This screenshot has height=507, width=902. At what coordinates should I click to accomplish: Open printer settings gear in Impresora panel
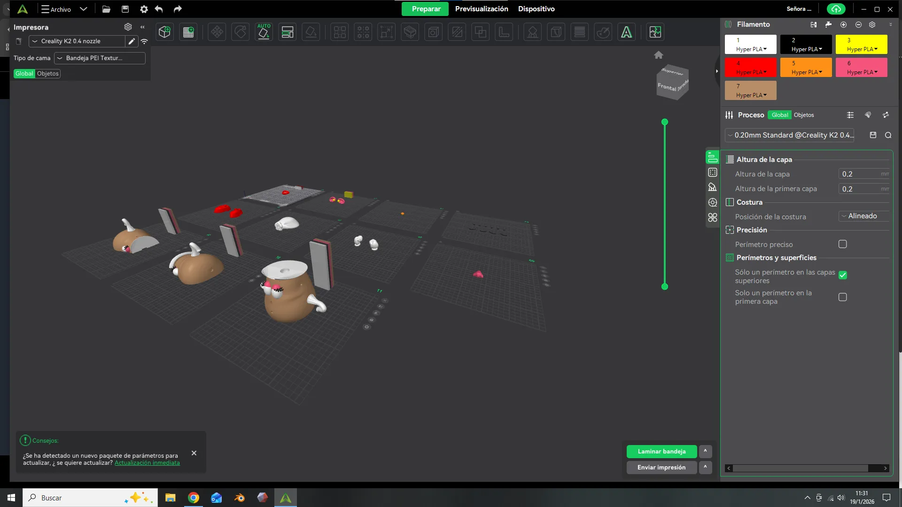[x=128, y=27]
